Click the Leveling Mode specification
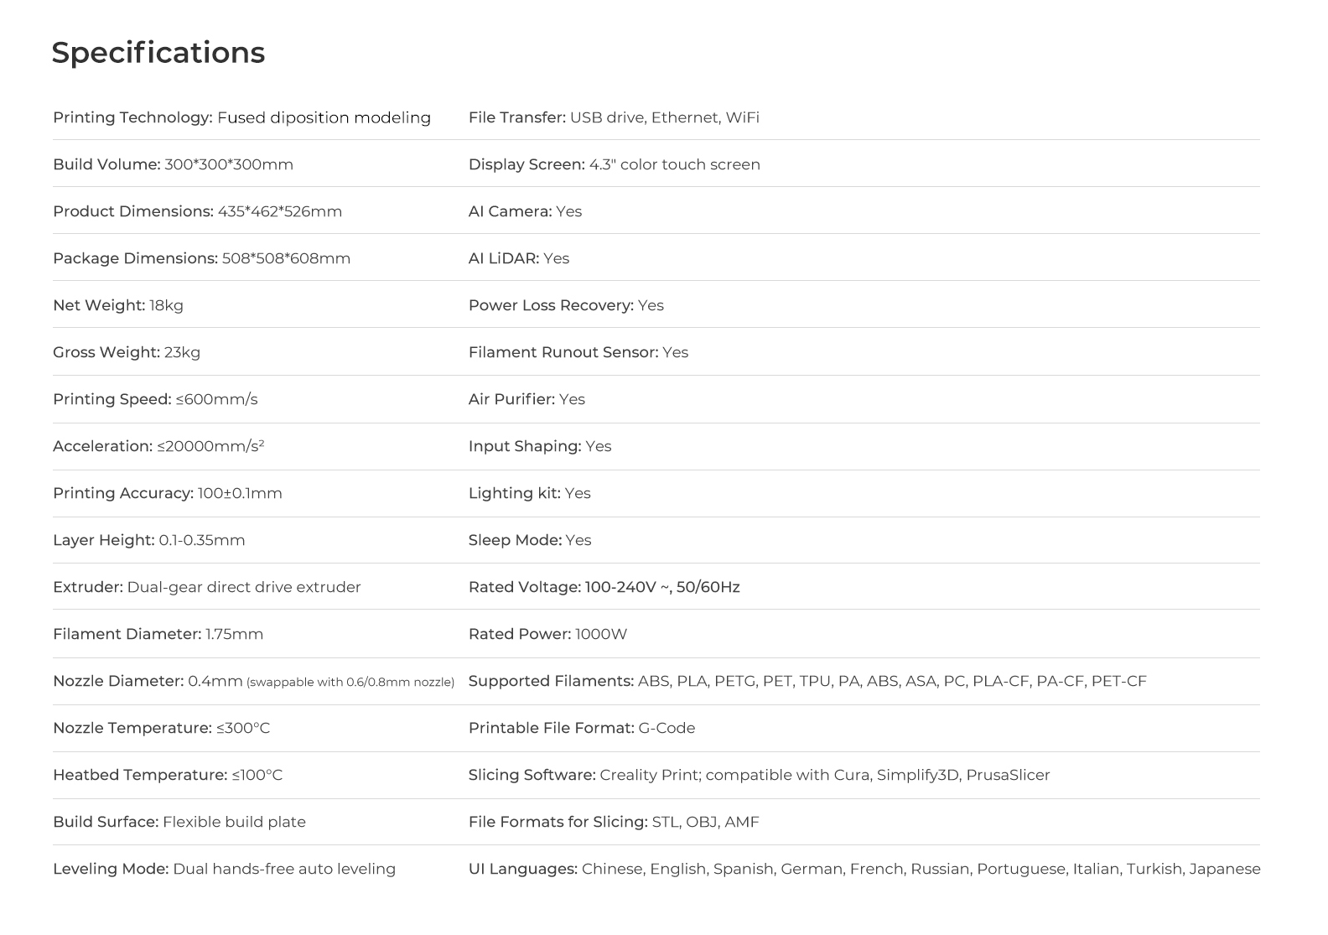Screen dimensions: 1328x935 click(x=224, y=869)
